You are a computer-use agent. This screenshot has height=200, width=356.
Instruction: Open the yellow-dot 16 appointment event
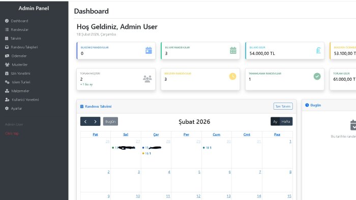click(x=146, y=153)
